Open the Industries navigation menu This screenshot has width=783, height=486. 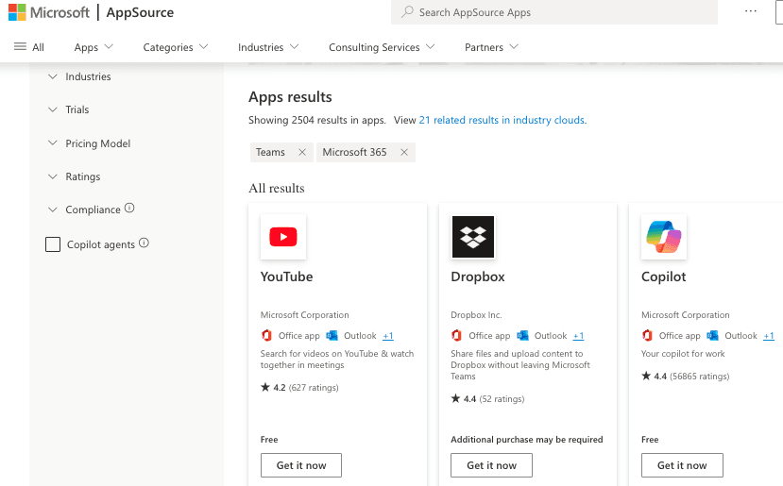coord(268,47)
